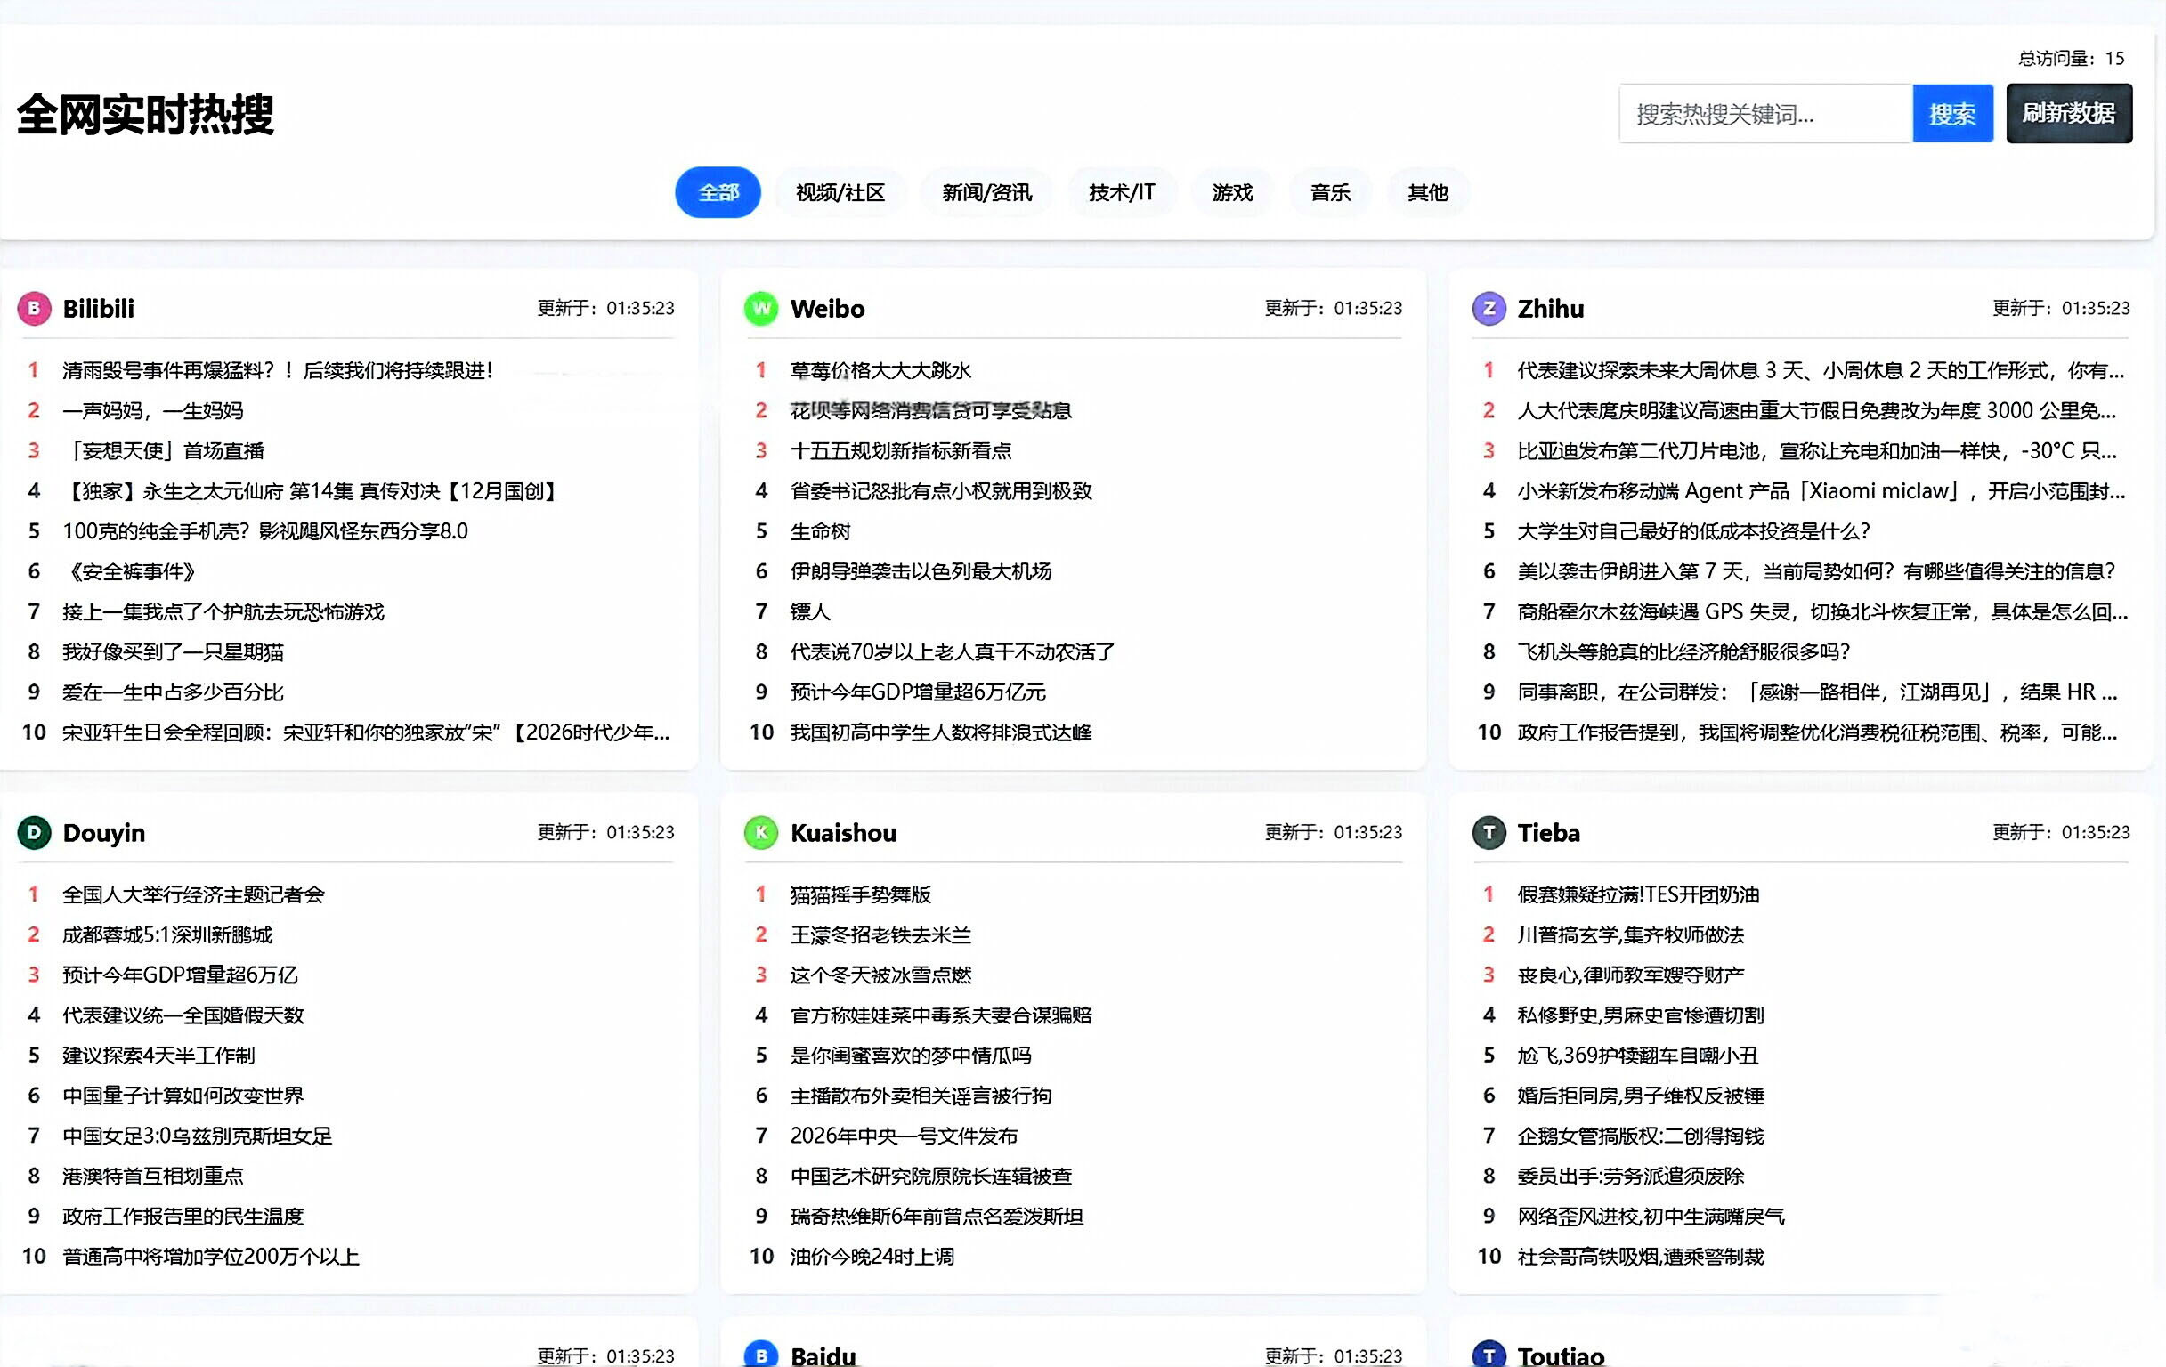Click the black Douyin platform icon

coord(34,833)
